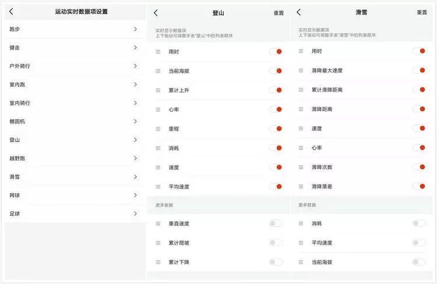437x284 pixels.
Task: Click drag handle for 消耗 in 滑雪
Action: click(301, 223)
